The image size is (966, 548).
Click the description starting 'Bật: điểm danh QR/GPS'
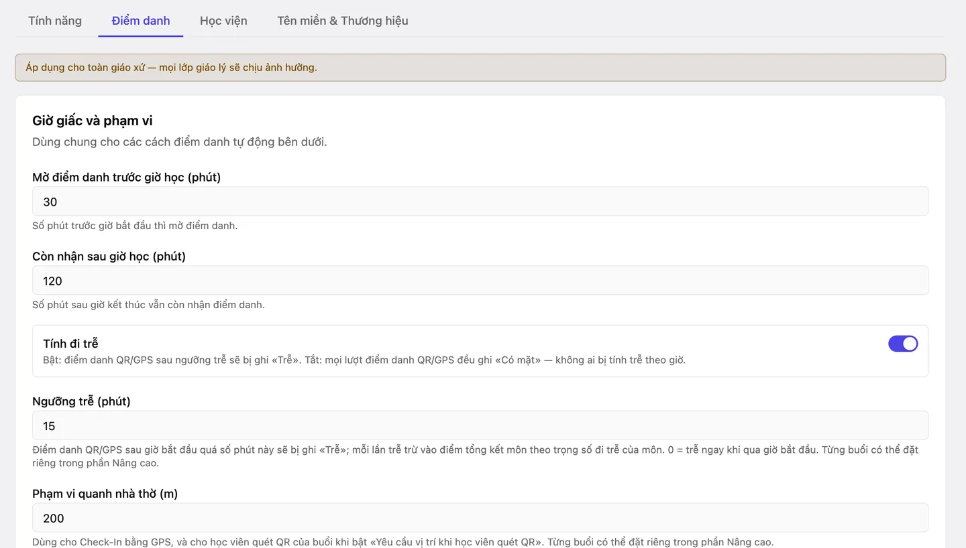(364, 360)
